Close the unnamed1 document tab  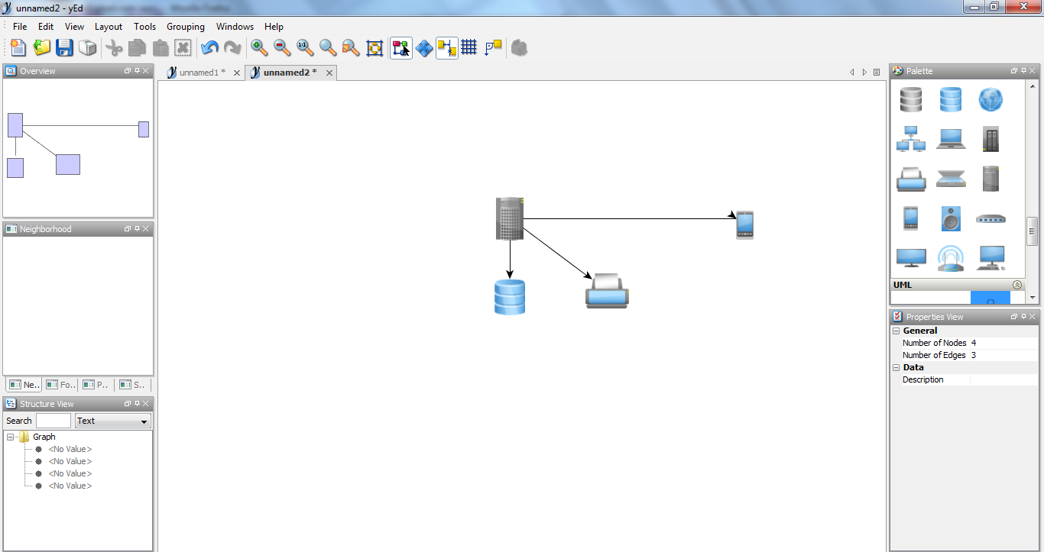click(237, 73)
